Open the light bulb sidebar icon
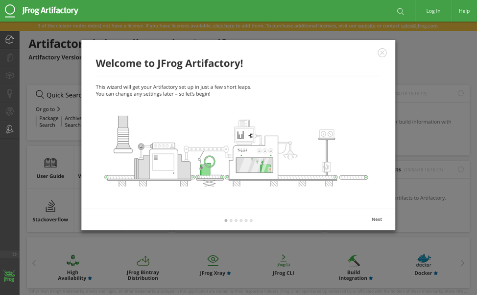477x295 pixels. click(10, 93)
